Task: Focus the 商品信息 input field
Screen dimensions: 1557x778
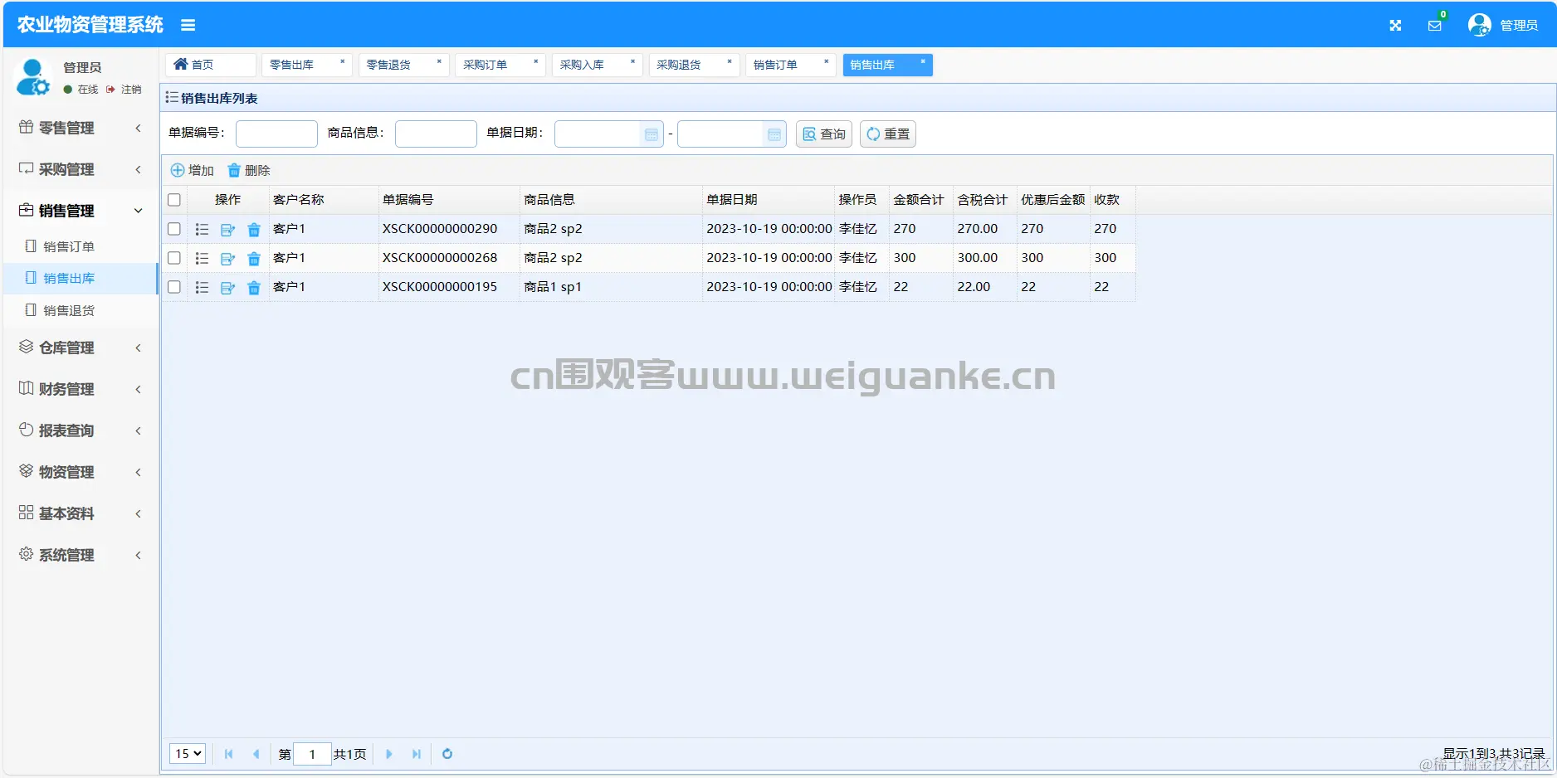Action: coord(436,134)
